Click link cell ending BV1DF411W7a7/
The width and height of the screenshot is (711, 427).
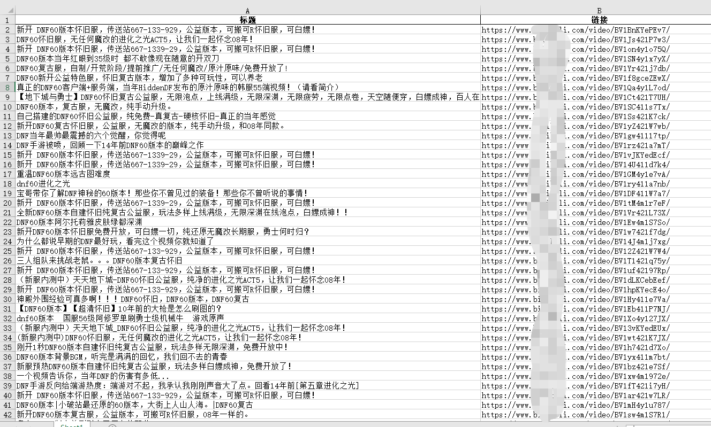(595, 193)
